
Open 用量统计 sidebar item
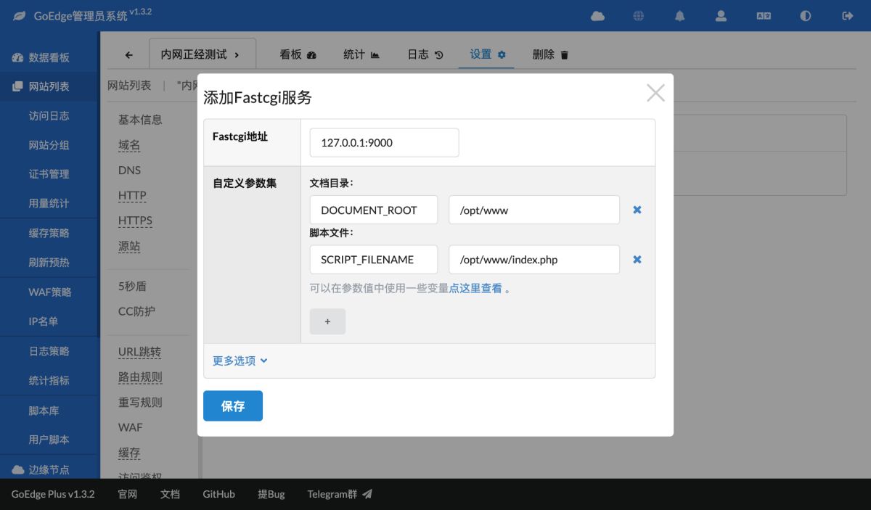49,203
